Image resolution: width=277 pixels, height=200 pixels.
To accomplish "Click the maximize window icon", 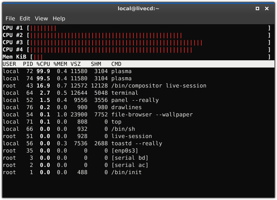I will coord(257,8).
